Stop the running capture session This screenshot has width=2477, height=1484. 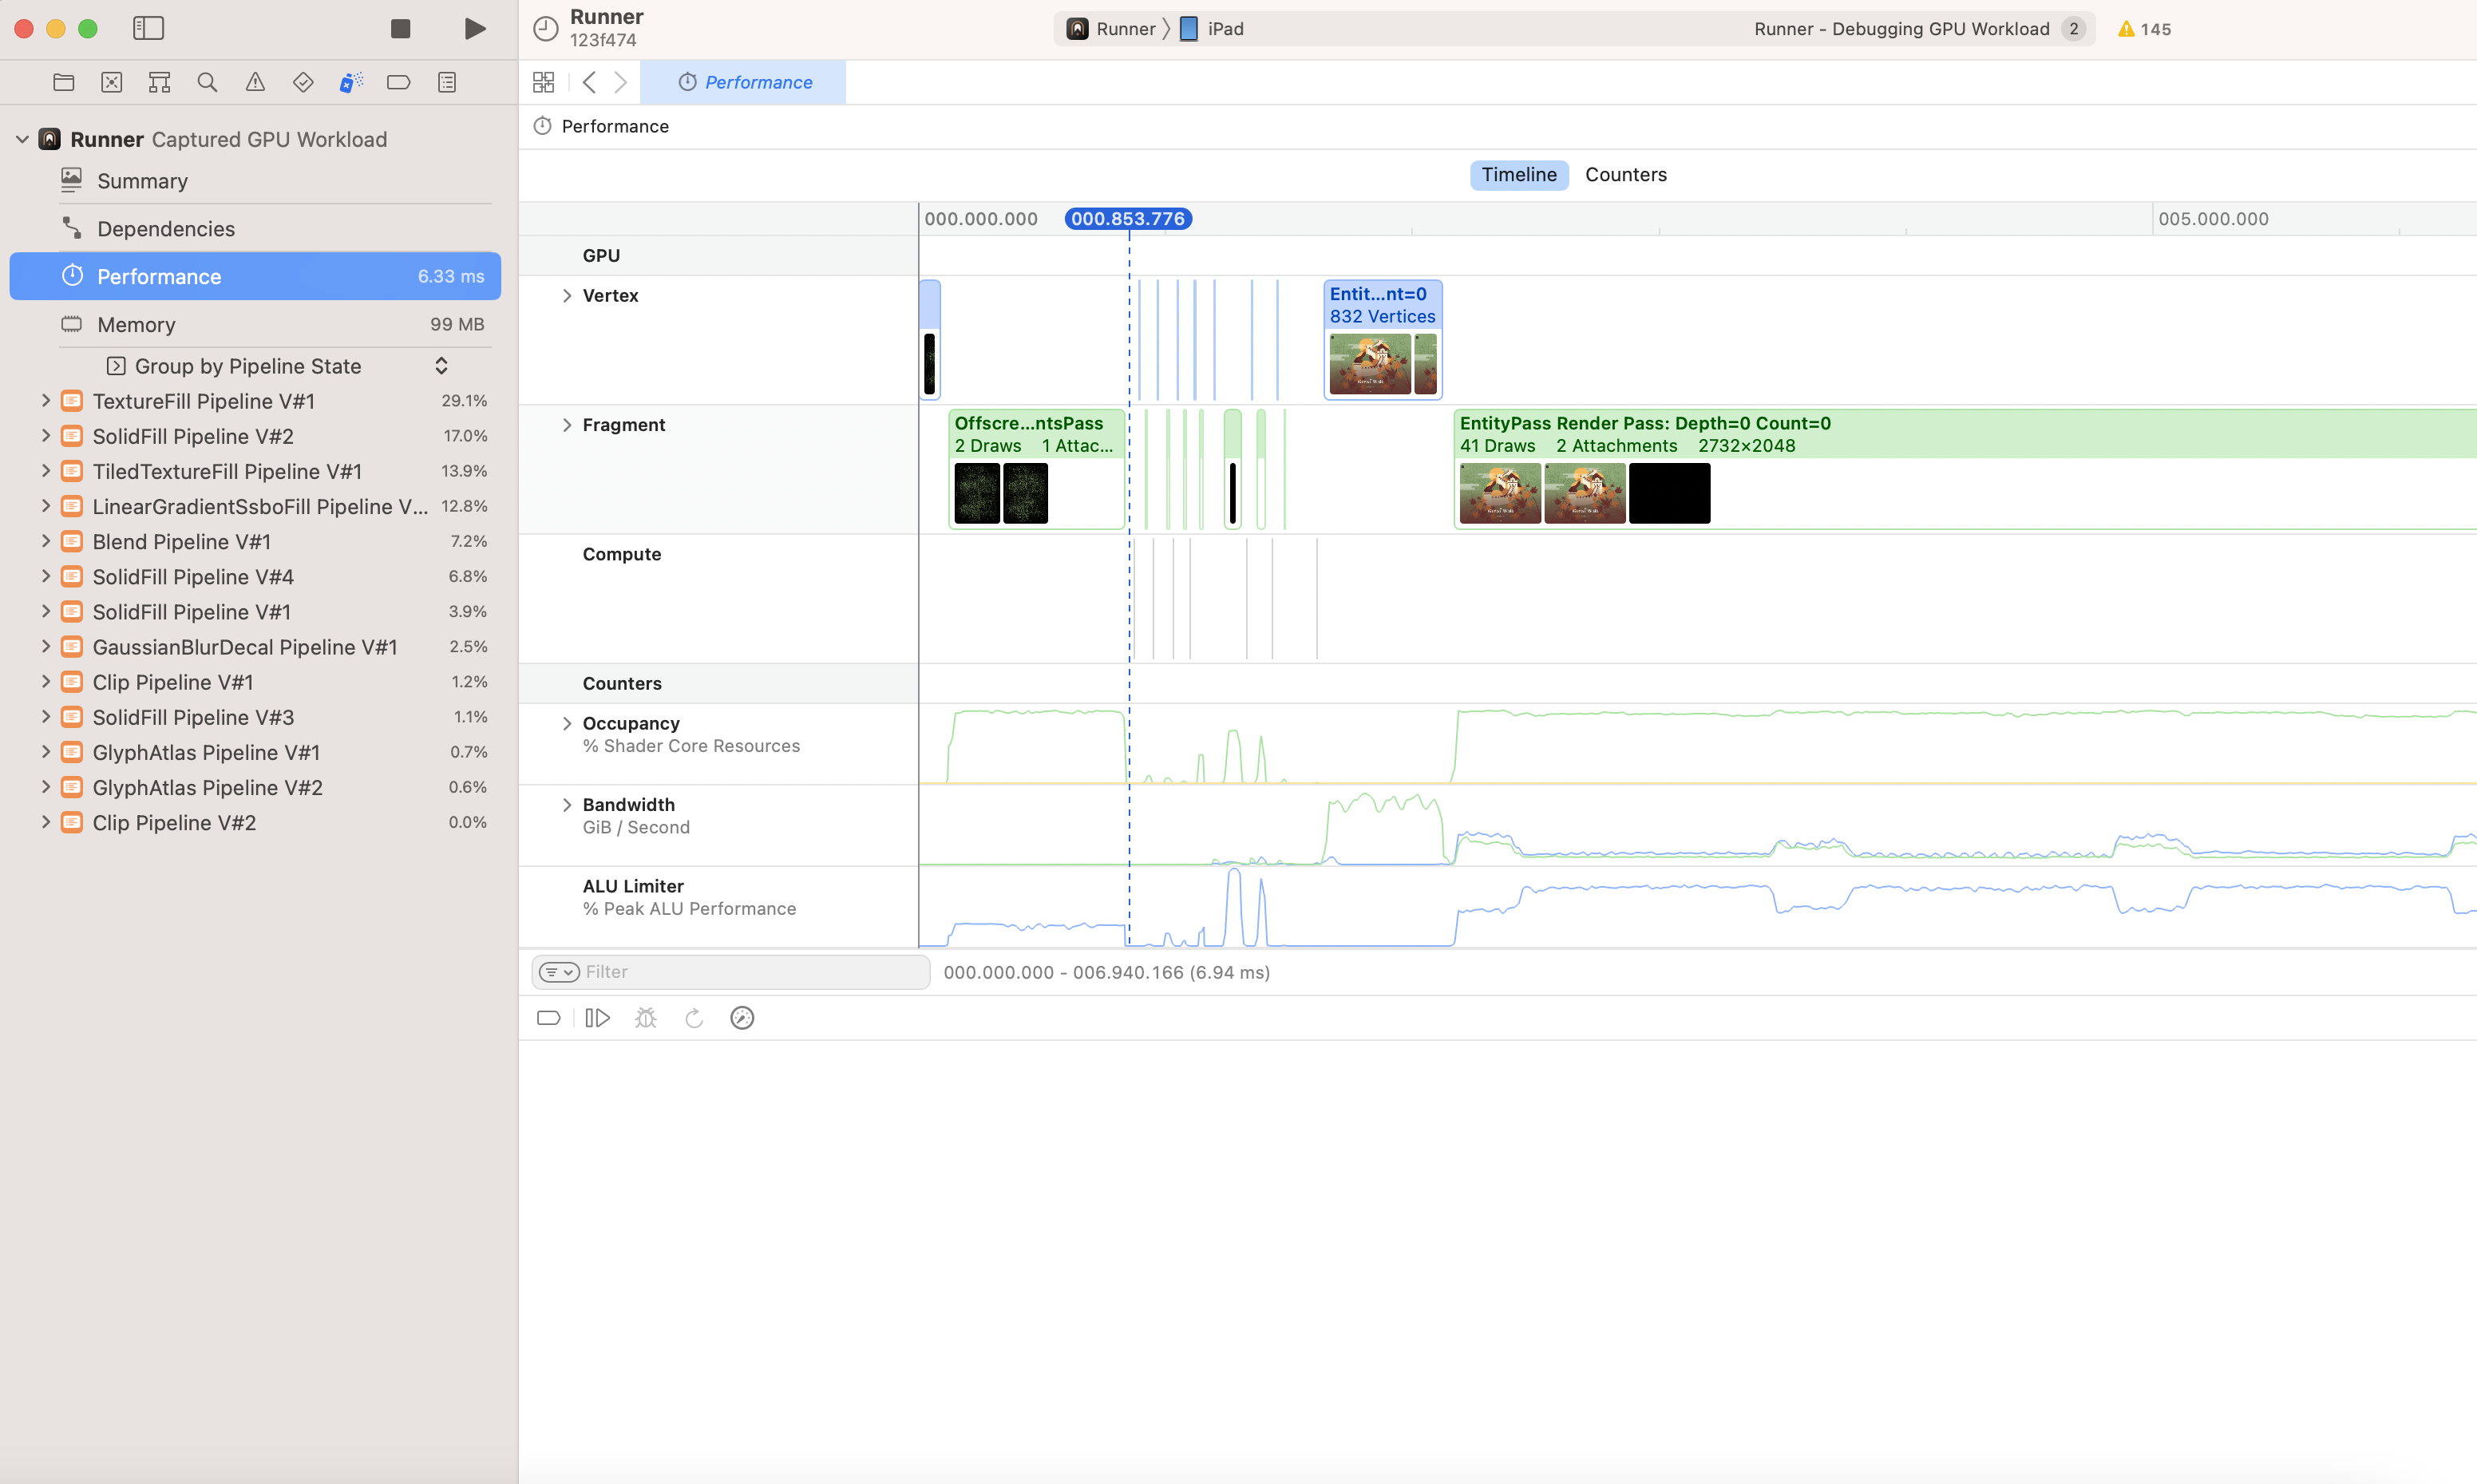click(400, 29)
